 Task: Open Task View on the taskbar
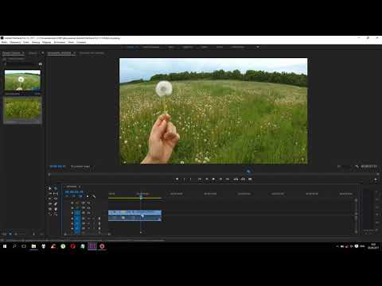[x=24, y=246]
